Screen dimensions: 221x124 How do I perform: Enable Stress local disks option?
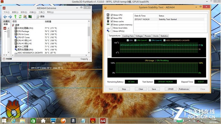point(112,28)
